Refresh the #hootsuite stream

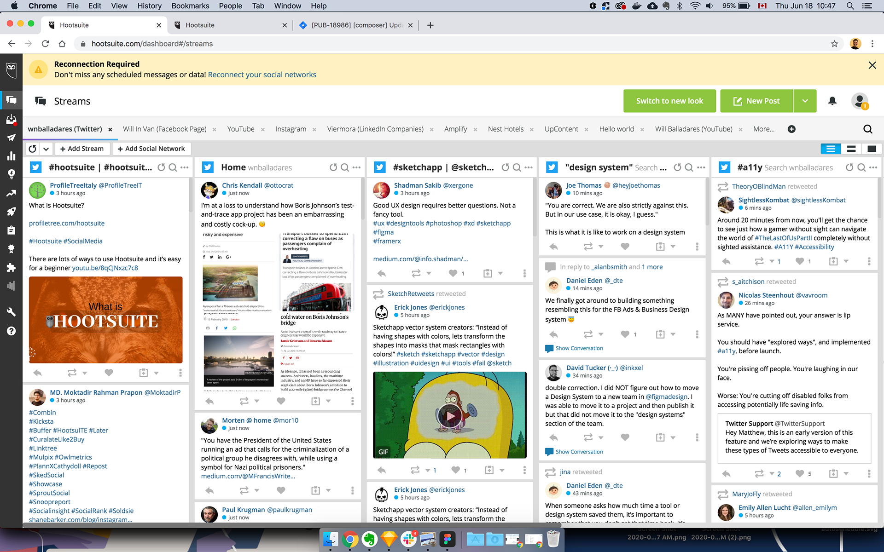(161, 167)
